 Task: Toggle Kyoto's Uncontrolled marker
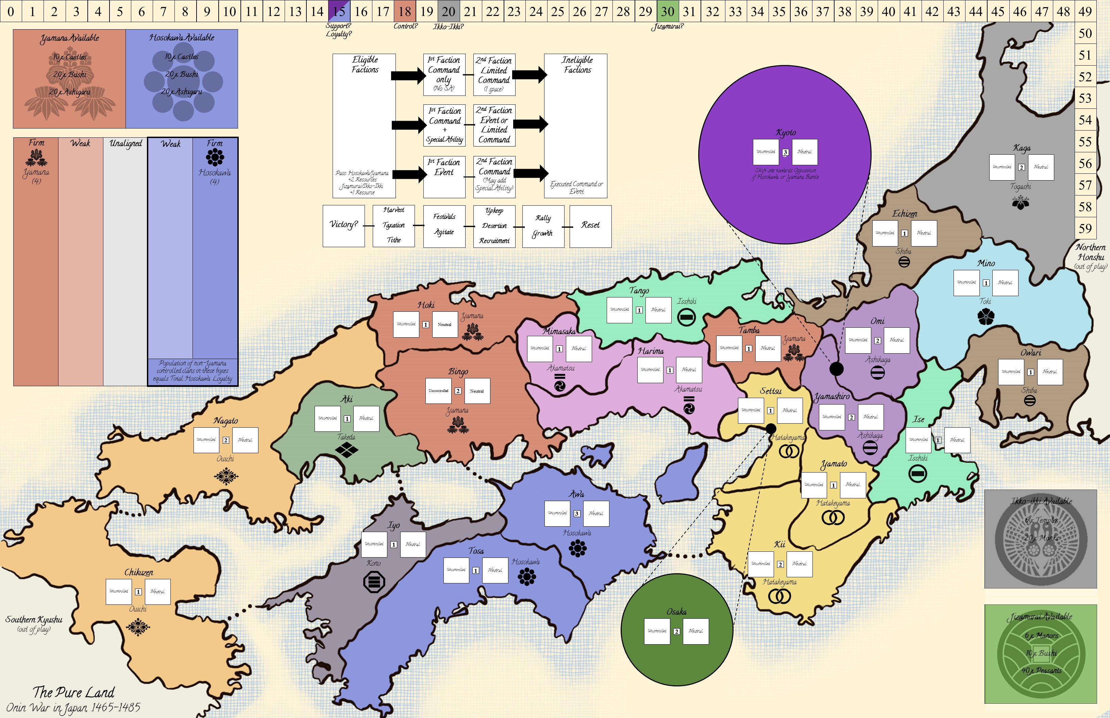(x=766, y=152)
